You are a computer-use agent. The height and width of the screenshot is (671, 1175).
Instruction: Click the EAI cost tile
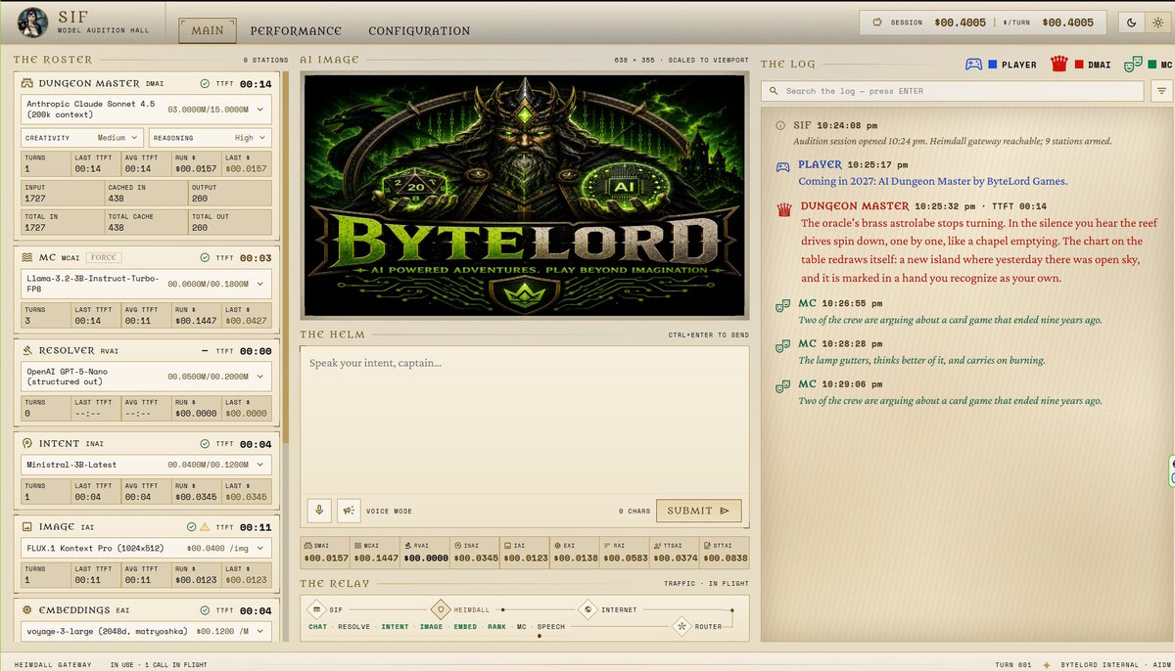click(575, 552)
